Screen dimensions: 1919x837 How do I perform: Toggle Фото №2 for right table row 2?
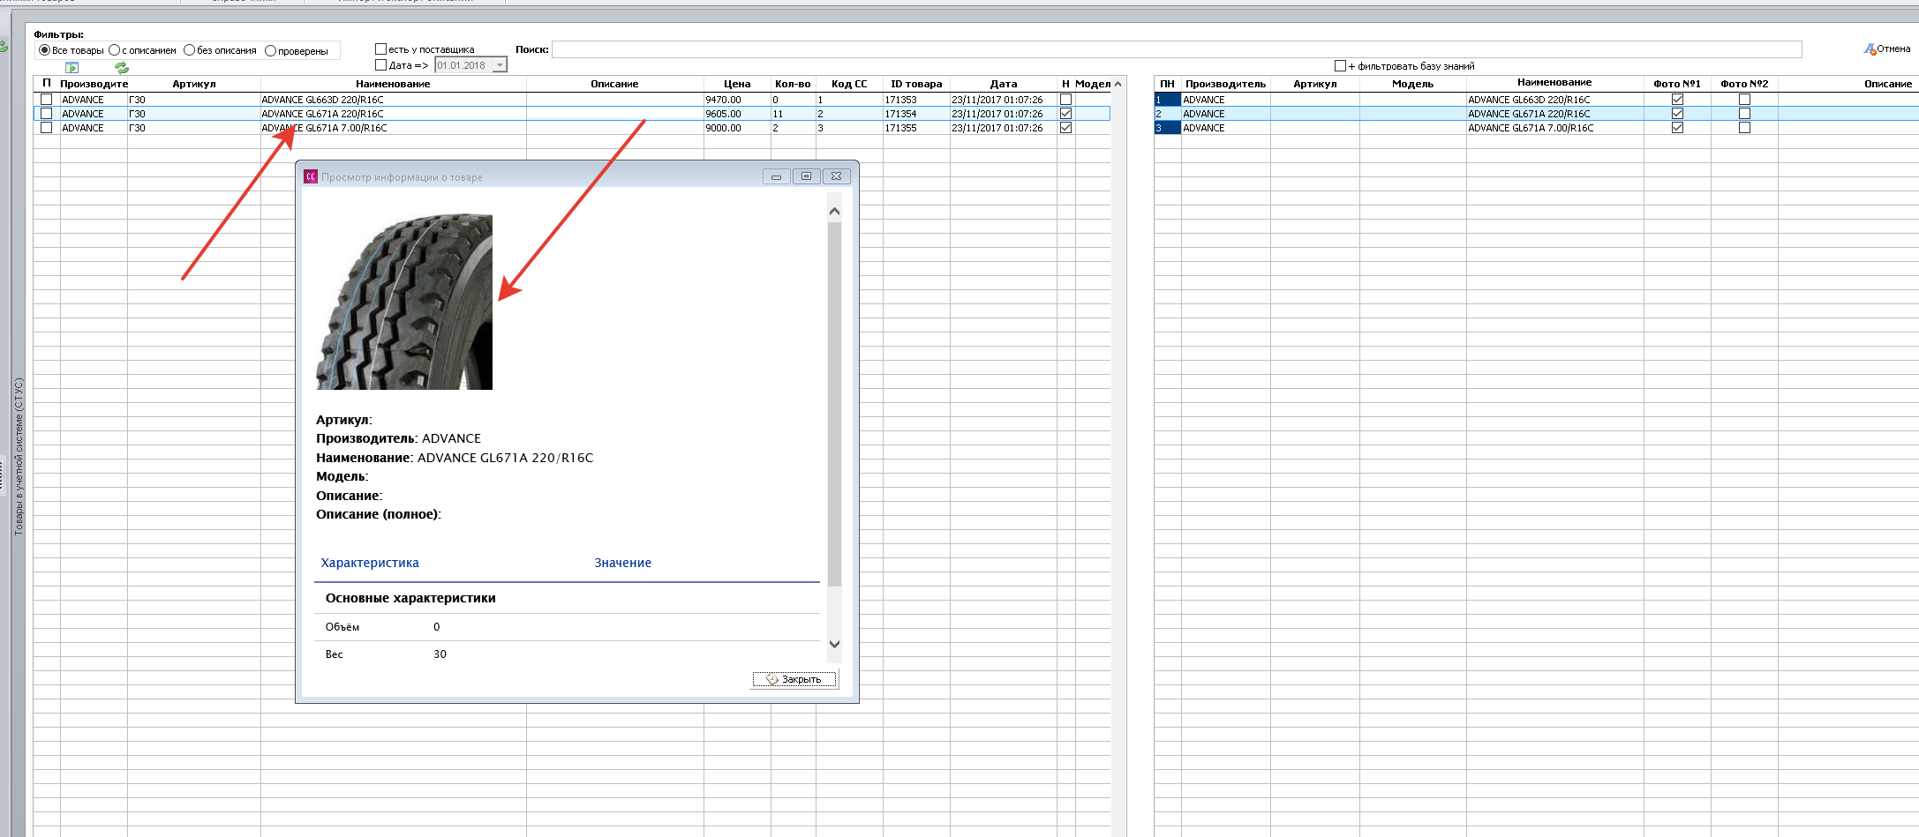tap(1744, 114)
